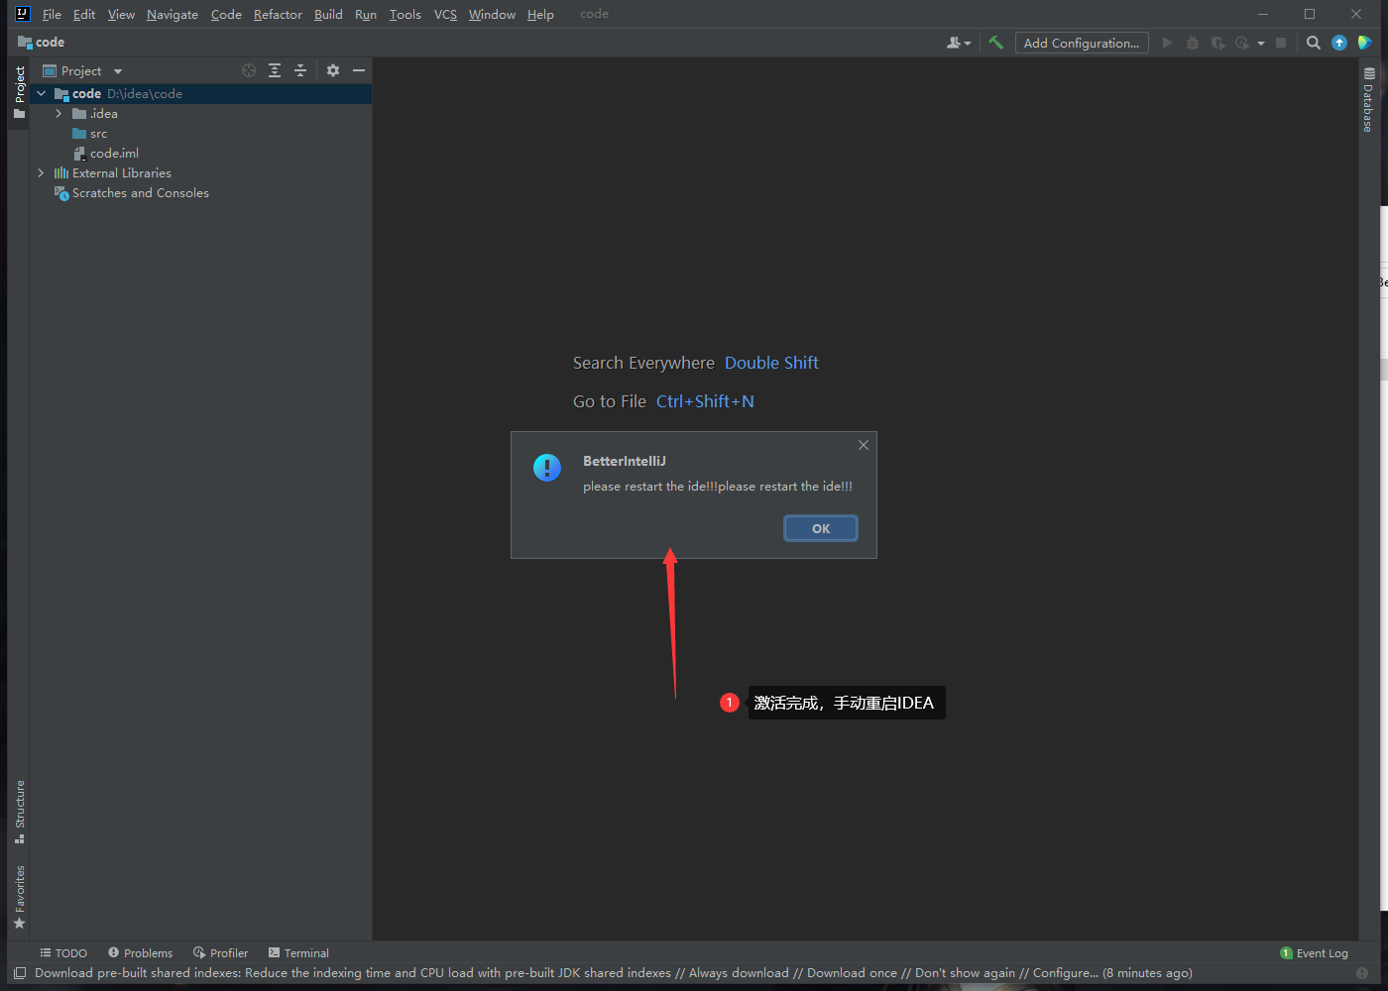Open the Tools menu

coord(405,14)
